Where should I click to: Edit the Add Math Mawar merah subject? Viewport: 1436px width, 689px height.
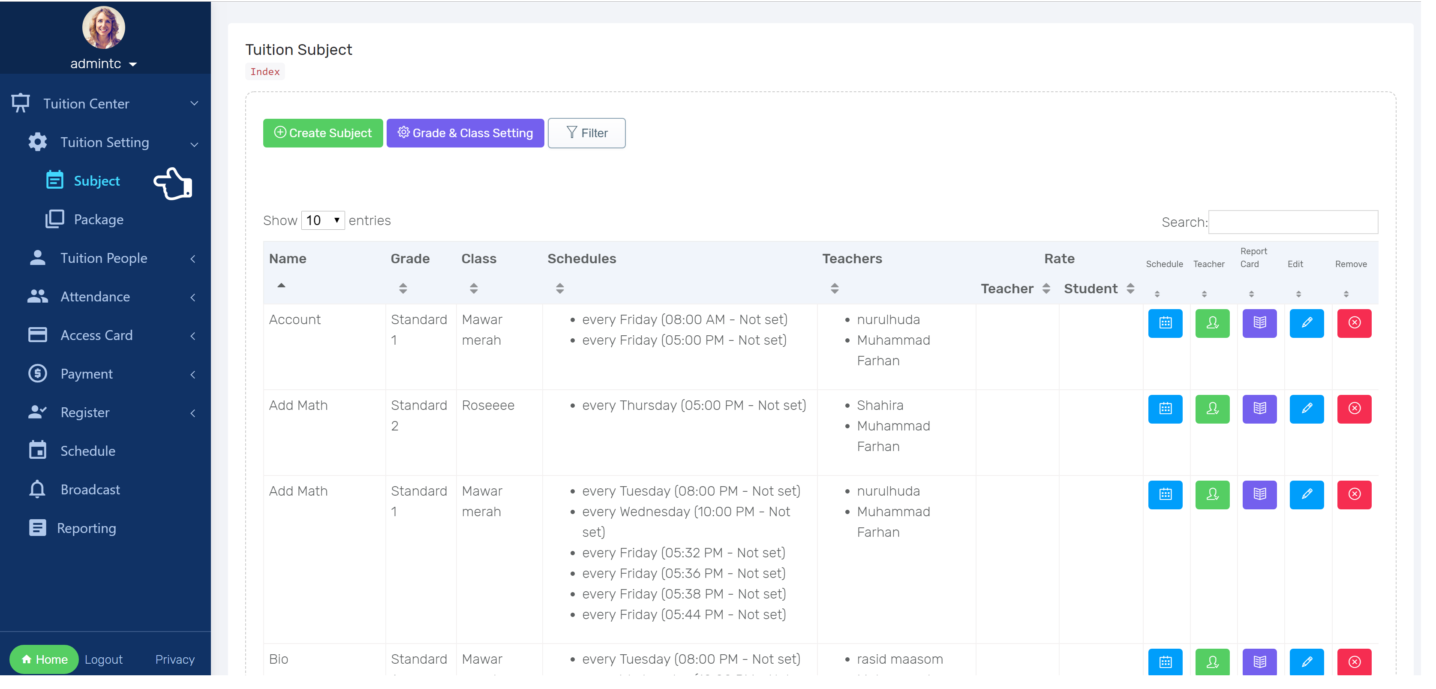1307,495
